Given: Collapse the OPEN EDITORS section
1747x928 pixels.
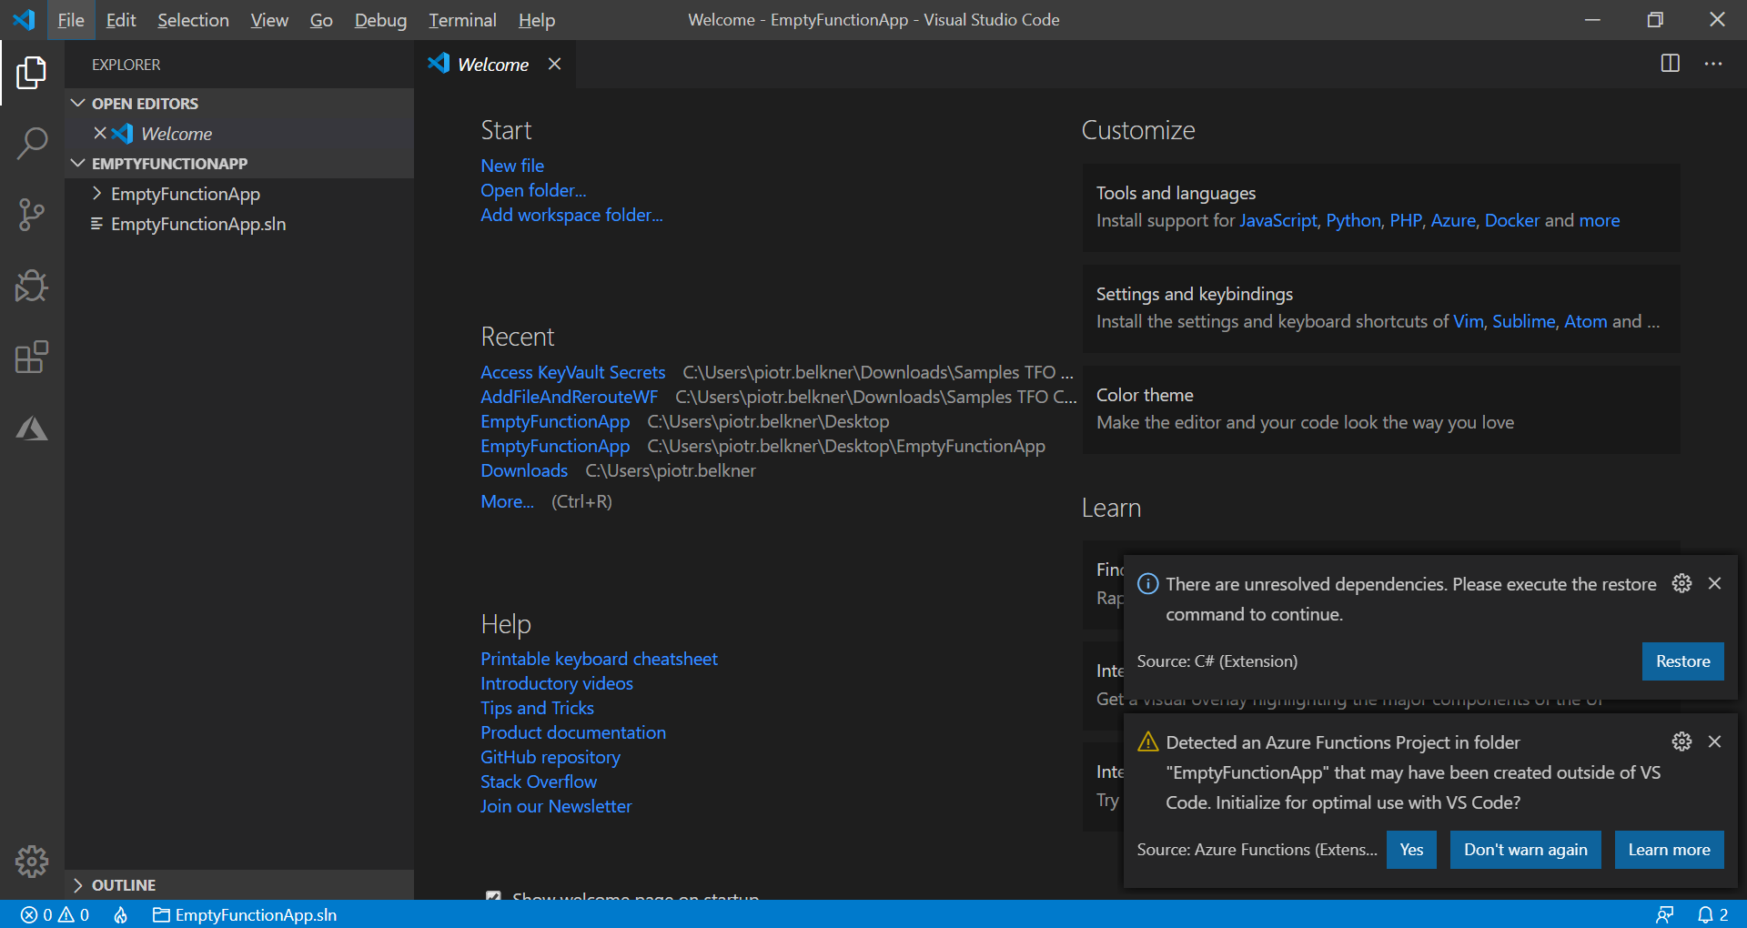Looking at the screenshot, I should tap(77, 103).
